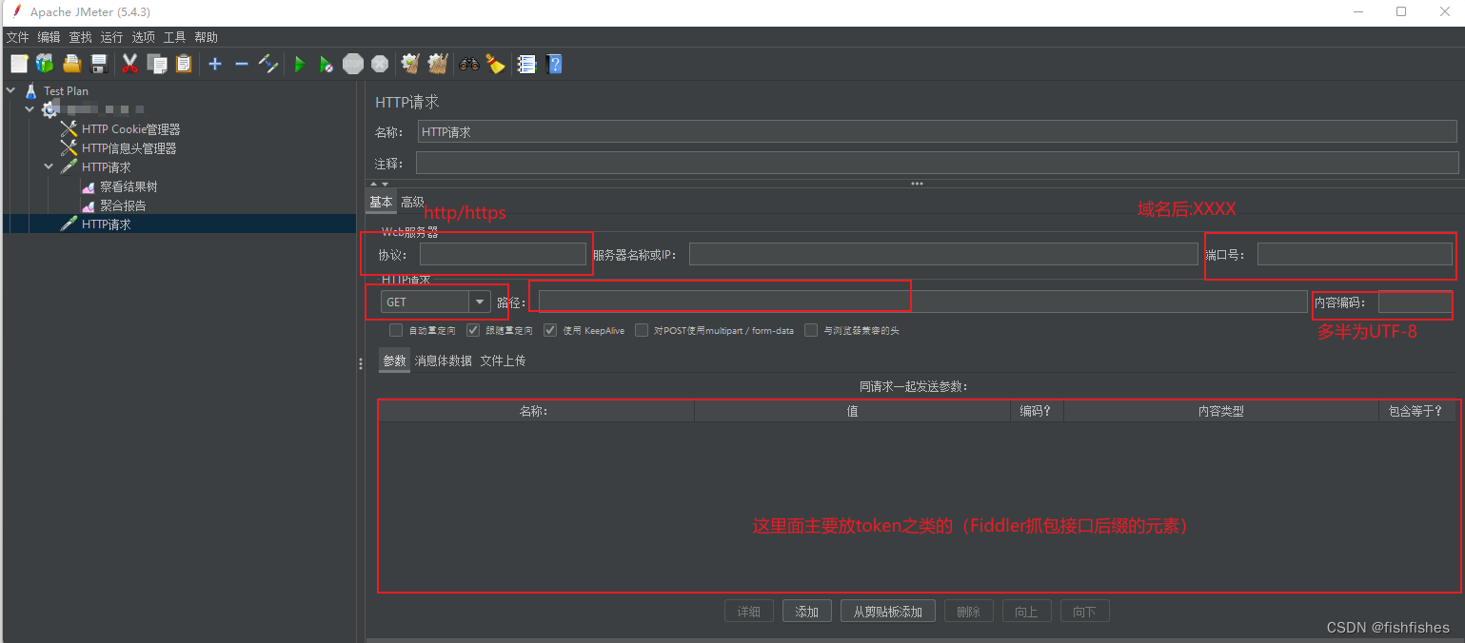Shutdown test threads with gray X icon

380,64
